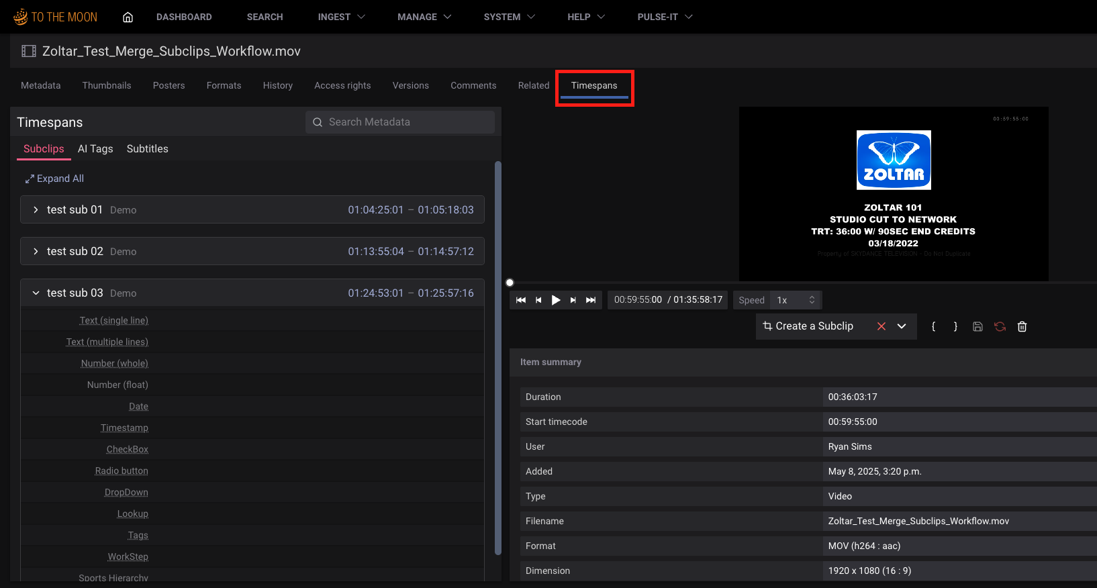Click the current timecode 00:59:55:00 field
The width and height of the screenshot is (1097, 588).
point(638,300)
